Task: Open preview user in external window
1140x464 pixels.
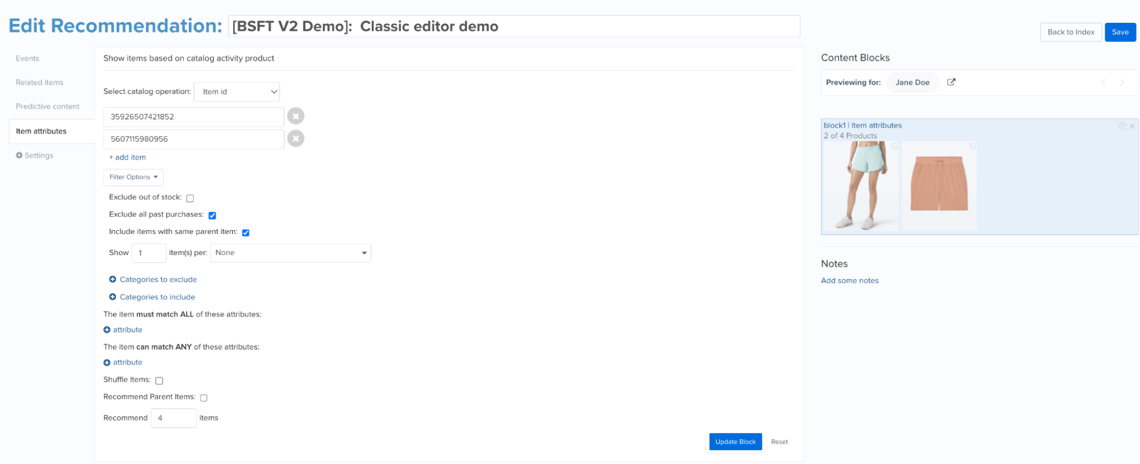Action: tap(951, 82)
